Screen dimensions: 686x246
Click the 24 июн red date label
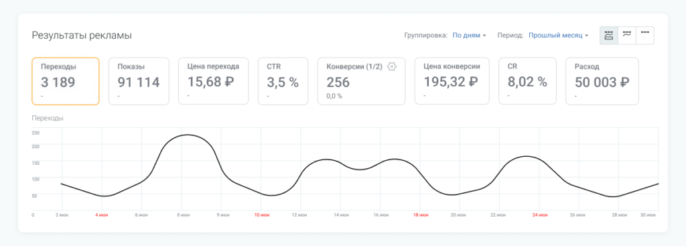point(539,215)
